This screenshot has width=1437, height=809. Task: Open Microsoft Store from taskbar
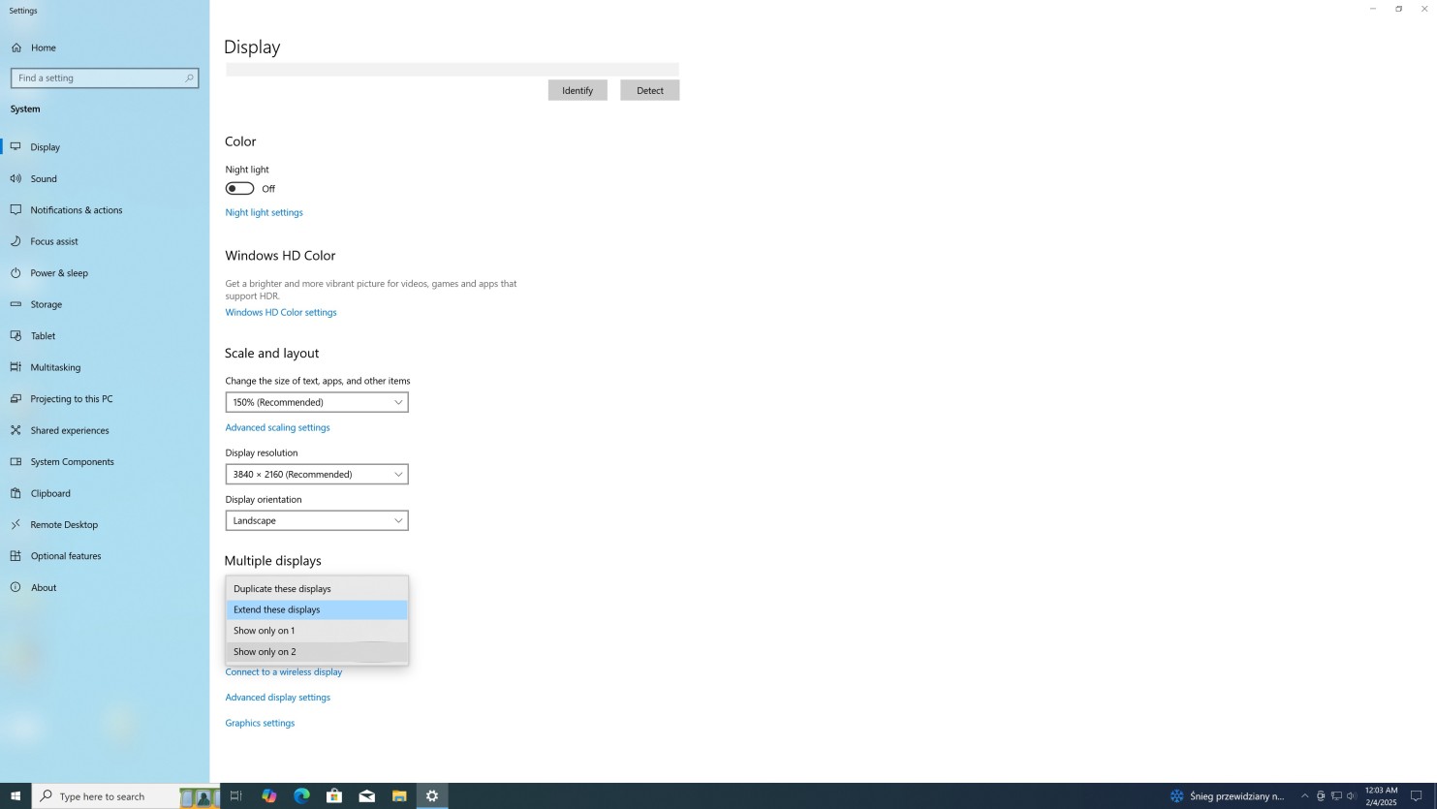(x=334, y=796)
